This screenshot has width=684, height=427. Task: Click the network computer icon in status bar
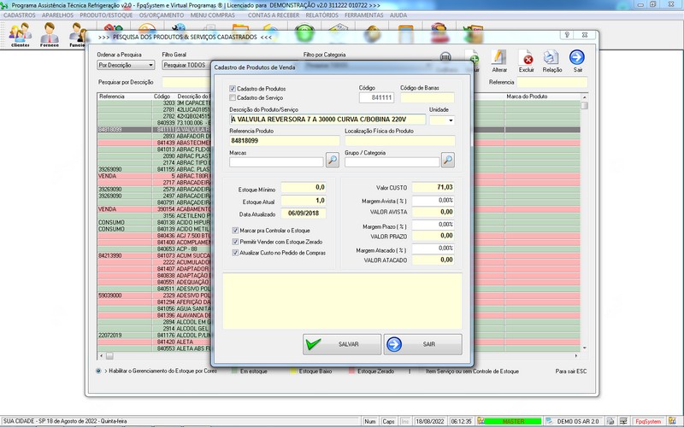(623, 421)
